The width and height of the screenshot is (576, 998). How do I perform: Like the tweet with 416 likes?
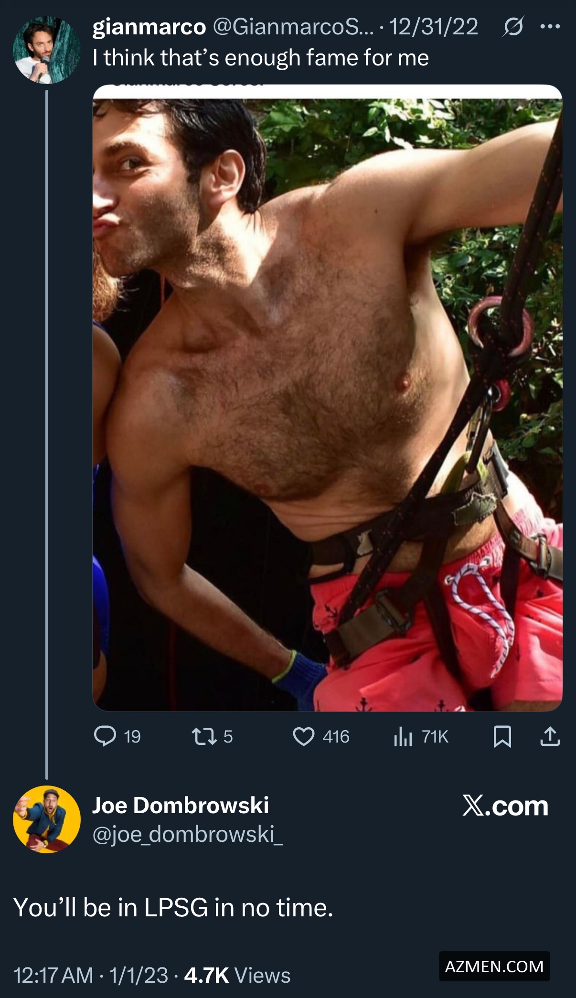pos(304,736)
